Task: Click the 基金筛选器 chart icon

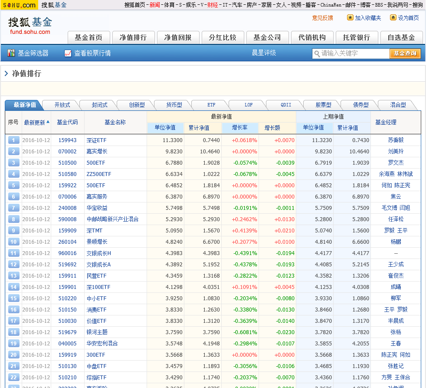Action: point(11,53)
